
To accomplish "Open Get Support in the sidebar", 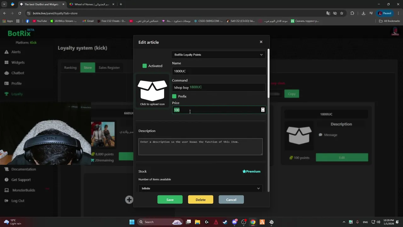I will pyautogui.click(x=21, y=180).
